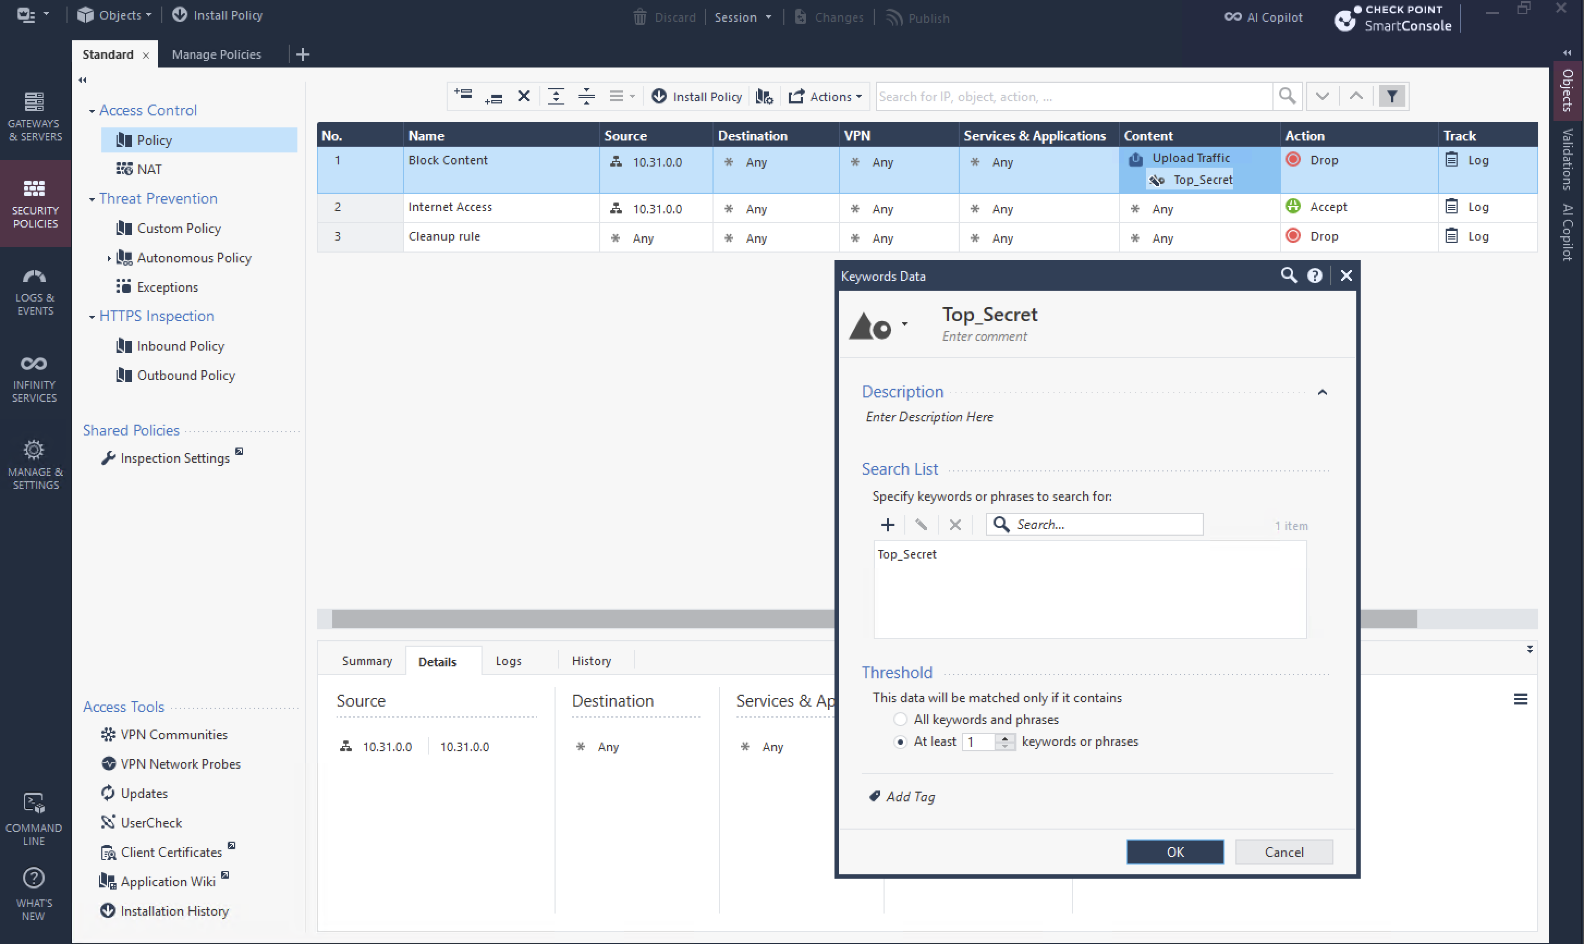Click search magnifier in rulebase toolbar
The image size is (1584, 944).
coord(1287,96)
